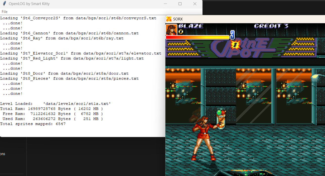Click the 'Used Ram' log line
This screenshot has width=325, height=176.
(51, 119)
